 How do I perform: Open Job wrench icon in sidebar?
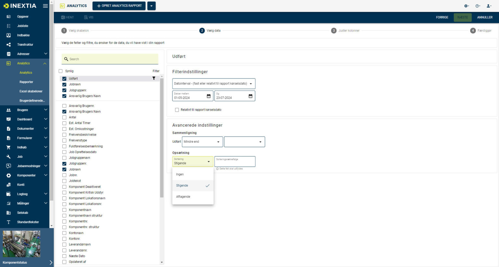(x=8, y=157)
